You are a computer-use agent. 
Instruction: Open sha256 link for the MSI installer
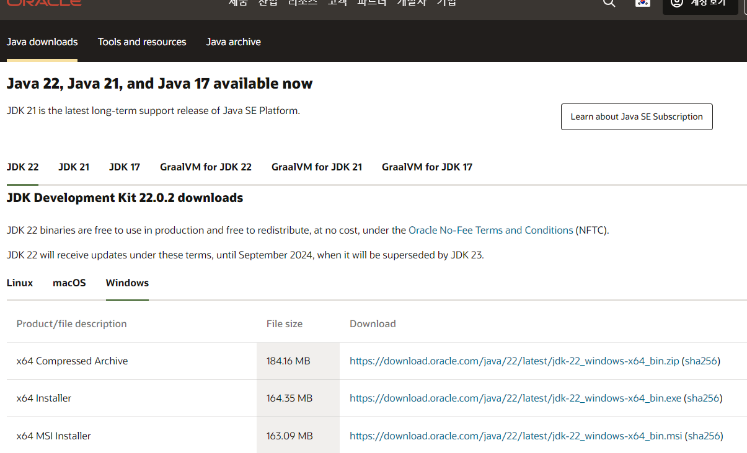coord(704,436)
